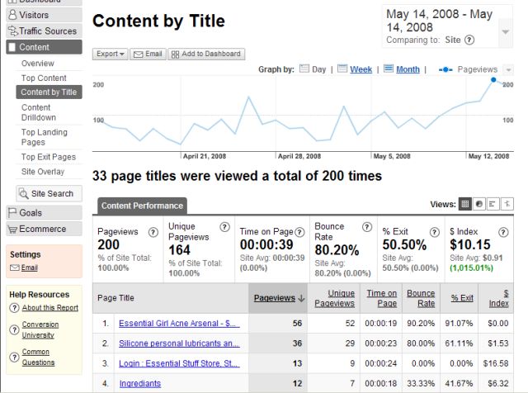The image size is (528, 393).
Task: Open the Pageviews metric dropdown arrow
Action: [508, 70]
